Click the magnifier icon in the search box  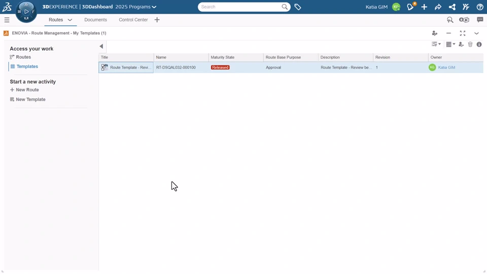coord(285,7)
